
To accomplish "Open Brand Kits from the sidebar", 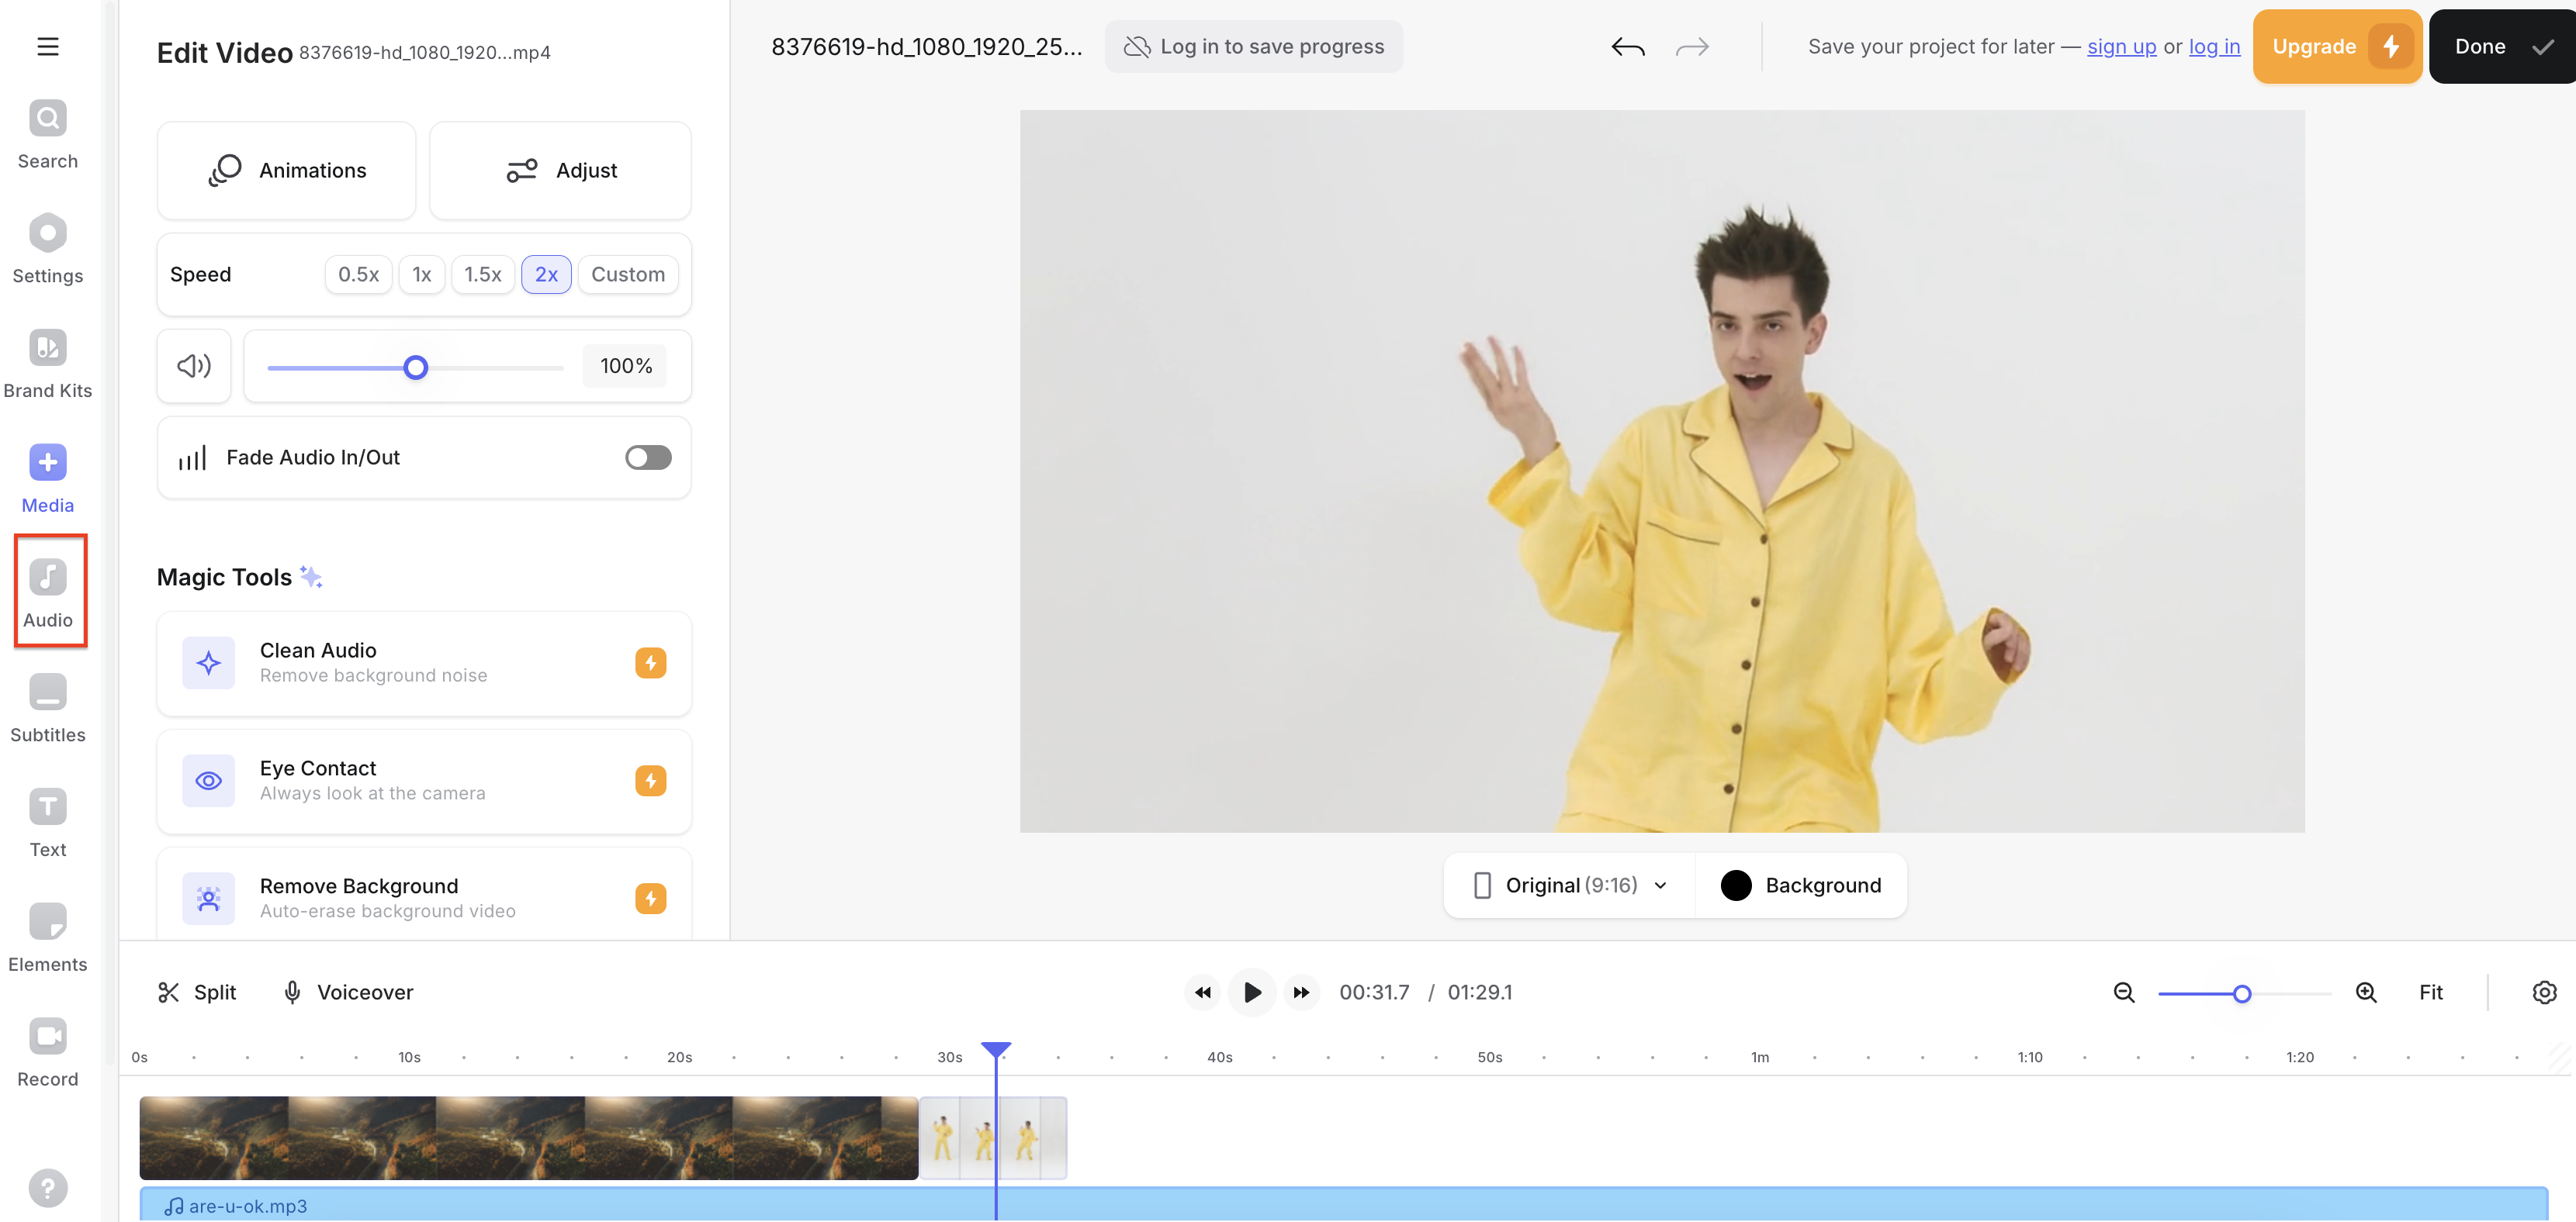I will tap(47, 360).
